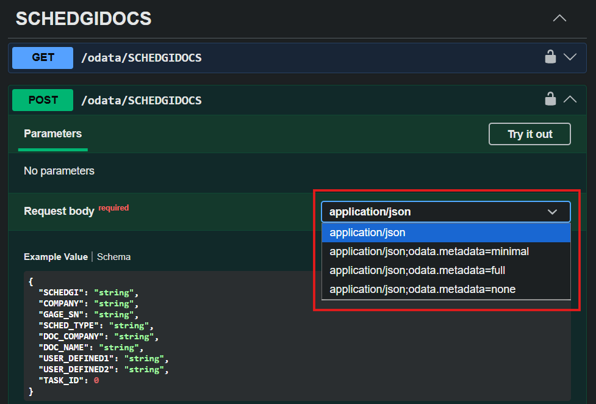
Task: Choose application/json;odata.metadata=none option
Action: pos(446,289)
